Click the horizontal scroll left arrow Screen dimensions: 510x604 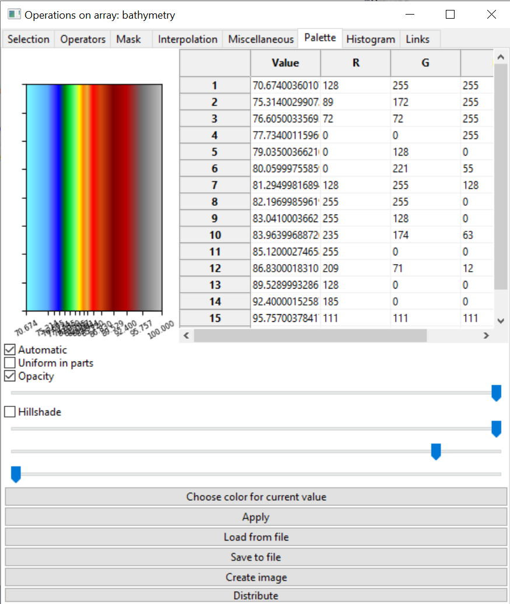(187, 336)
